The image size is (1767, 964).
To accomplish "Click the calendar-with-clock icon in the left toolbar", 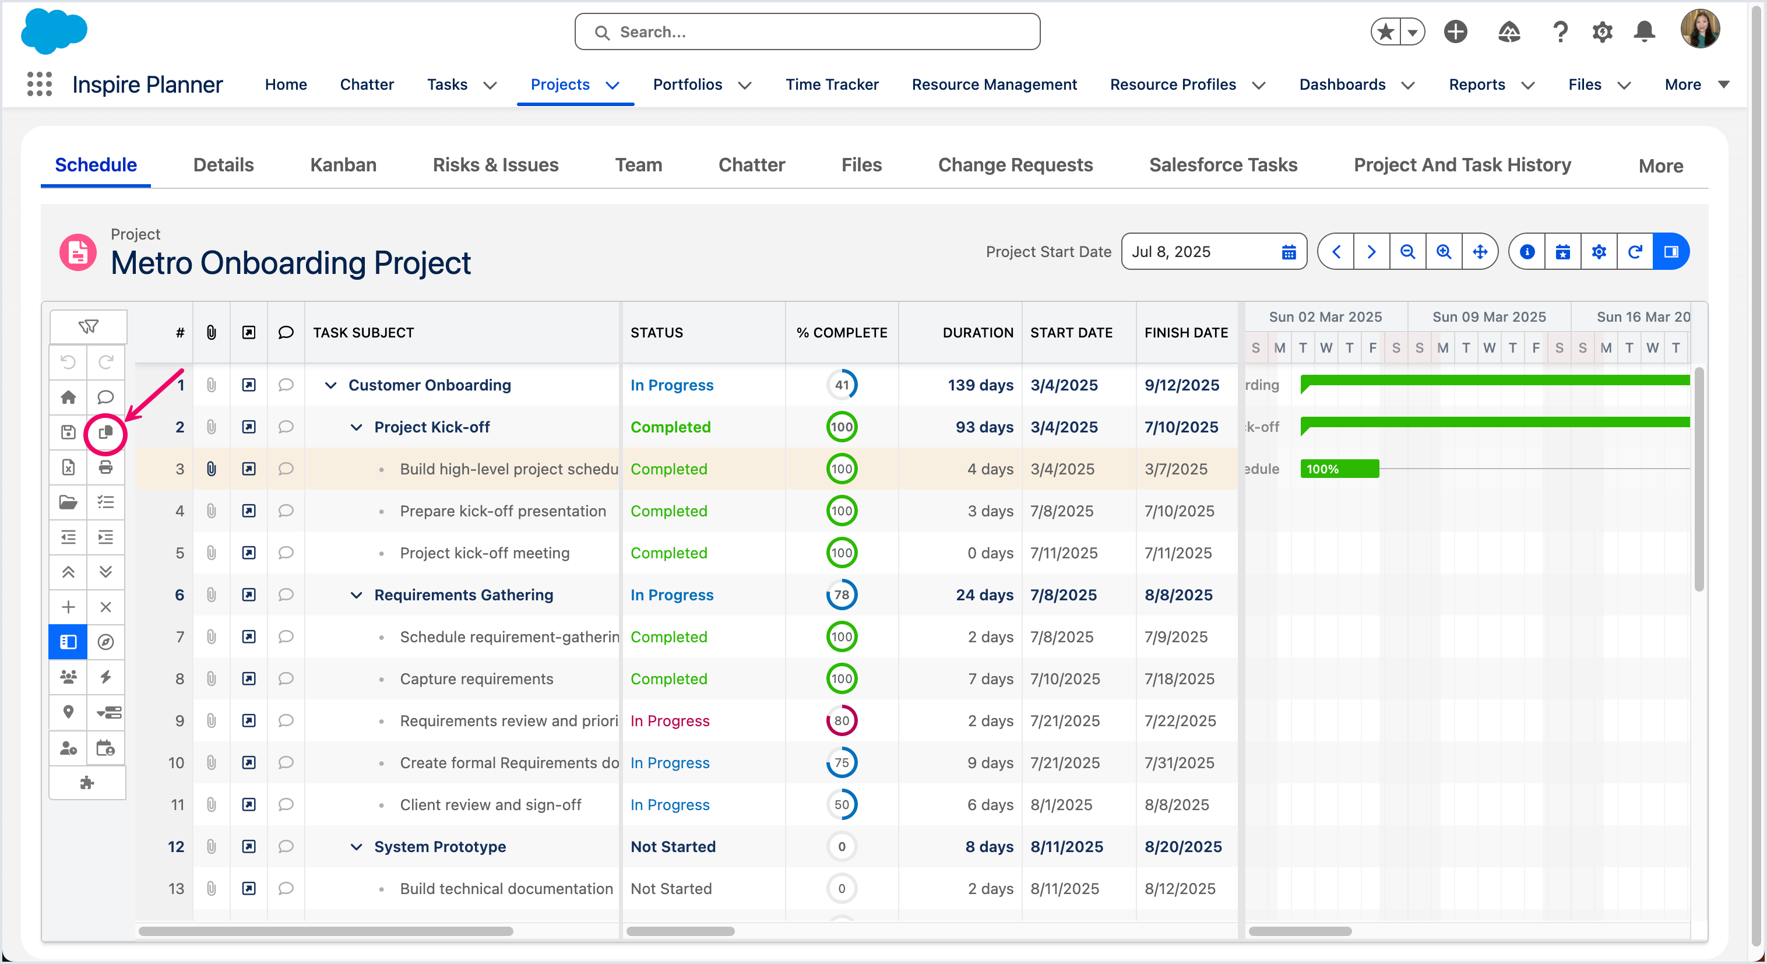I will (105, 747).
